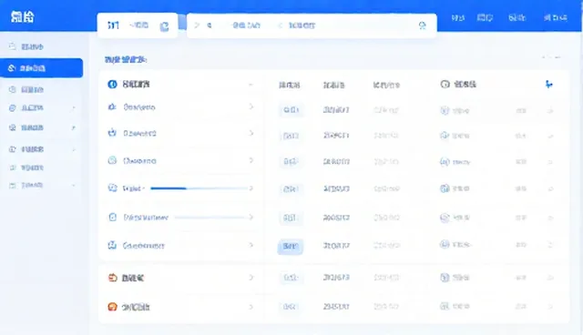Viewport: 583px width, 335px height.
Task: Click the white app logo in the header
Action: click(22, 16)
